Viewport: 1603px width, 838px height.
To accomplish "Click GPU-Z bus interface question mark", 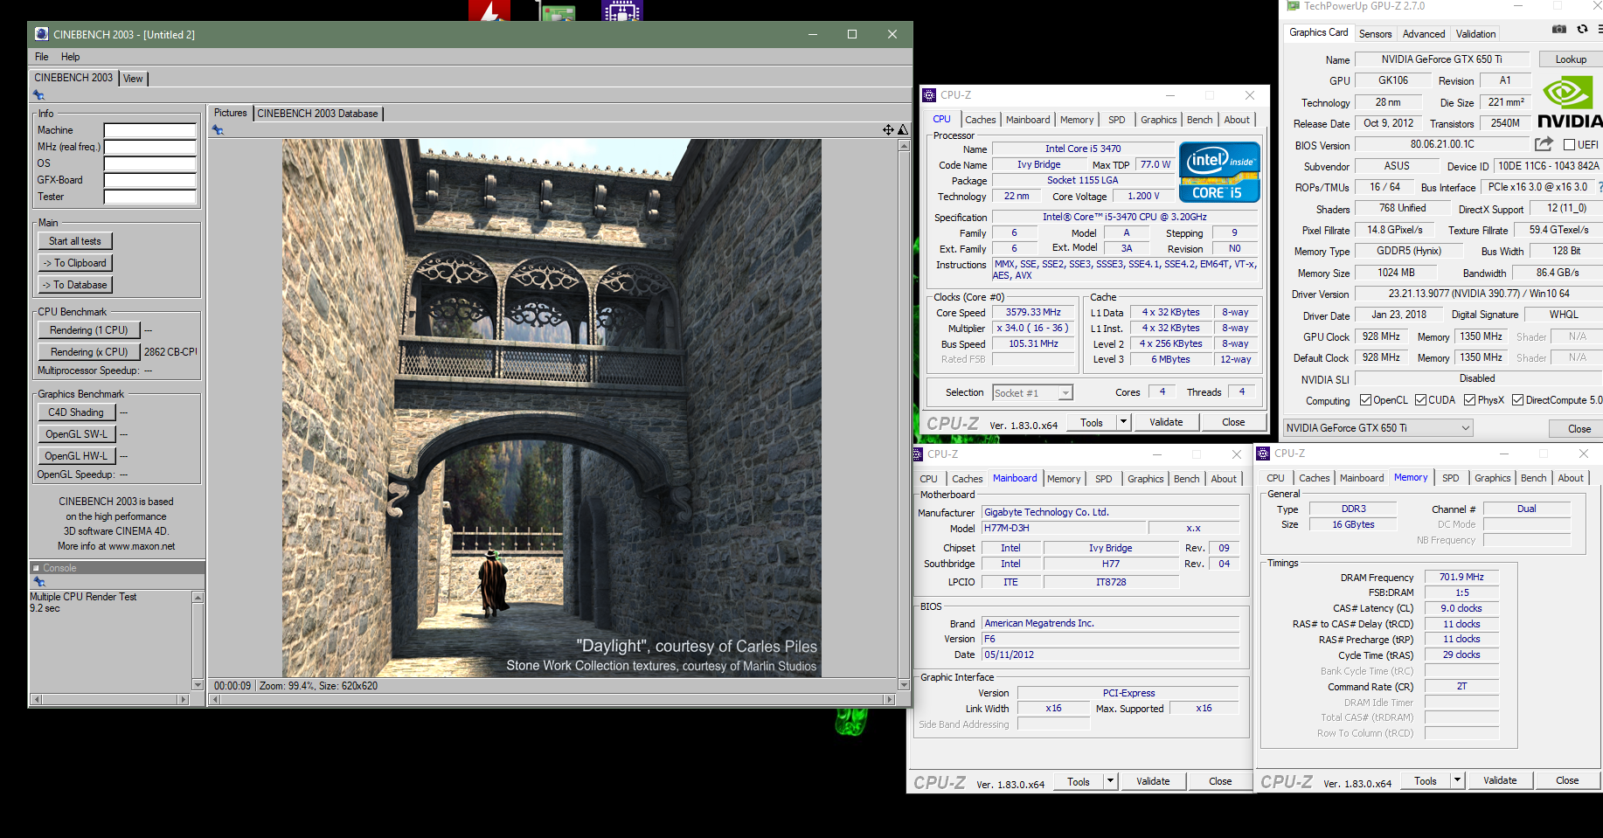I will click(1600, 187).
